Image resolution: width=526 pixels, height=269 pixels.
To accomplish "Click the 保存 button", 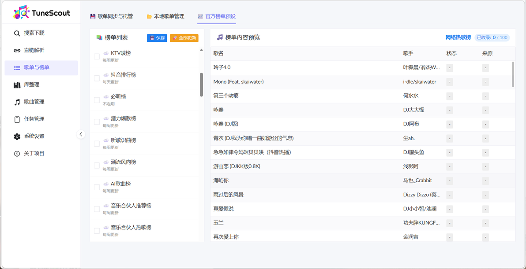I will (x=157, y=38).
